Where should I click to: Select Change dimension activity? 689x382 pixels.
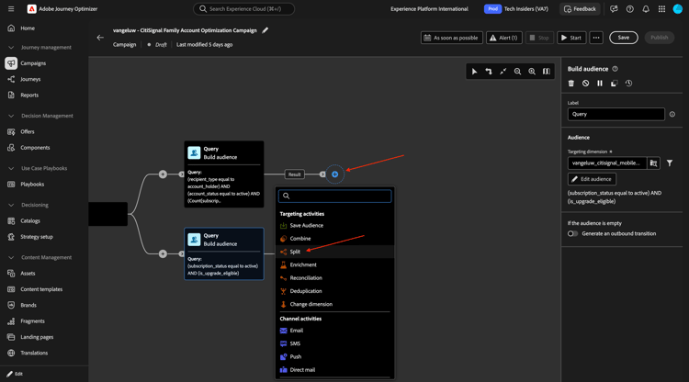click(334, 304)
